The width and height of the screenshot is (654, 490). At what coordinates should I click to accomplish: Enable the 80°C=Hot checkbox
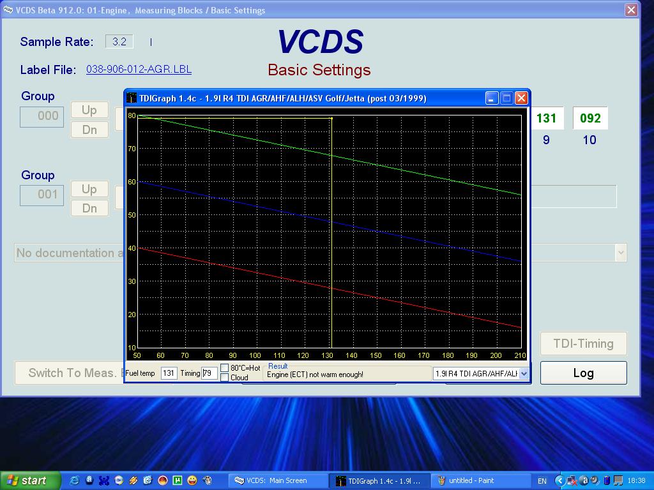224,368
